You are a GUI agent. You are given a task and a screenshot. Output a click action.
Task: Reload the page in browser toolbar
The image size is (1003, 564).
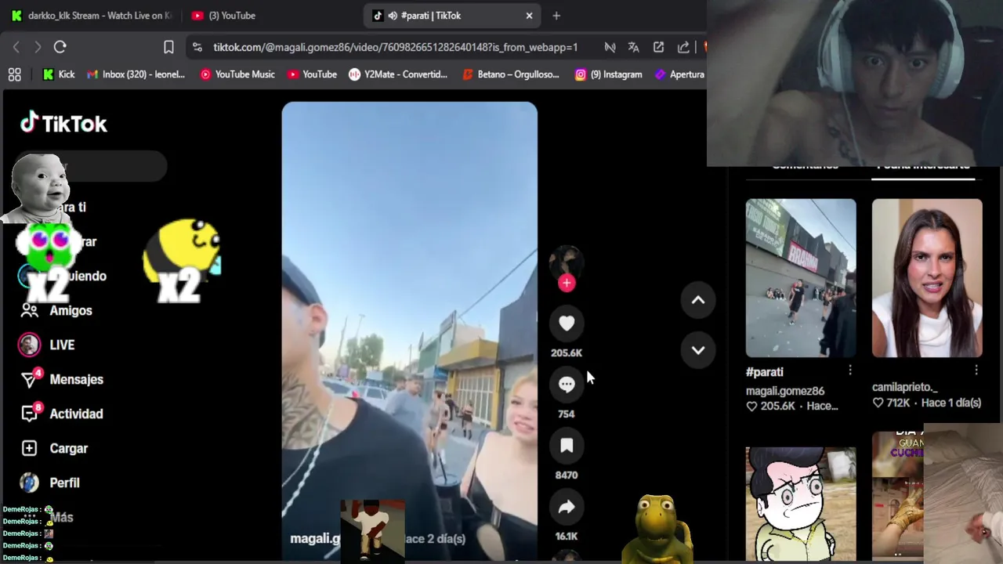coord(60,47)
